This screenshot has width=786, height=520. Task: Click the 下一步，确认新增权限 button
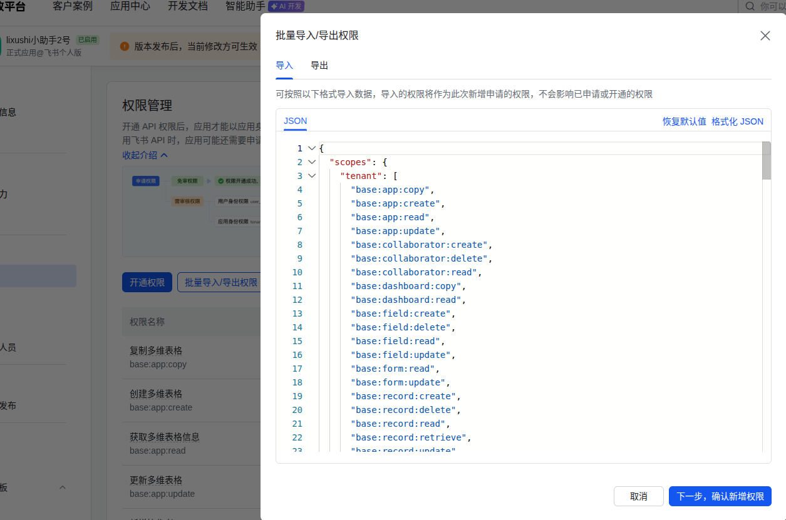point(720,496)
